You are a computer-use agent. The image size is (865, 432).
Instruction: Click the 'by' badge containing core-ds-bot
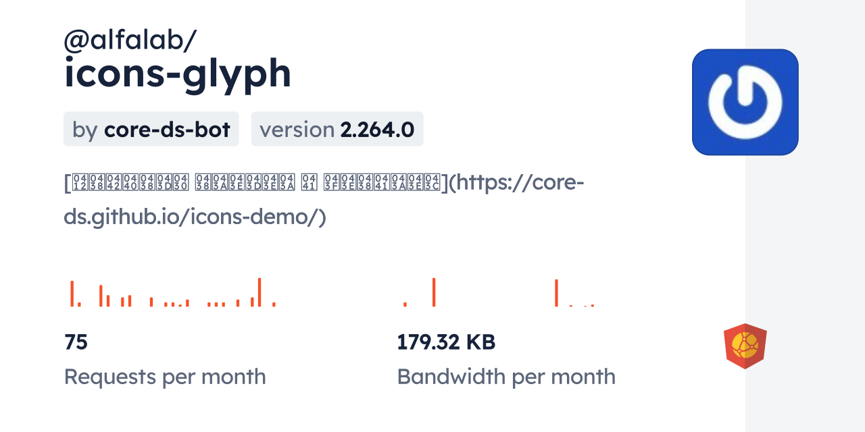151,129
